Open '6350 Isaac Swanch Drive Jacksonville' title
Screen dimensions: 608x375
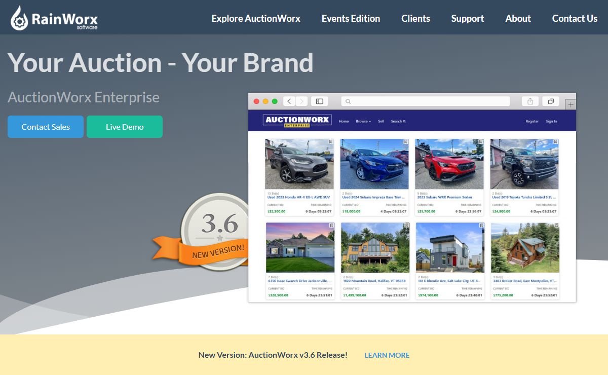300,281
